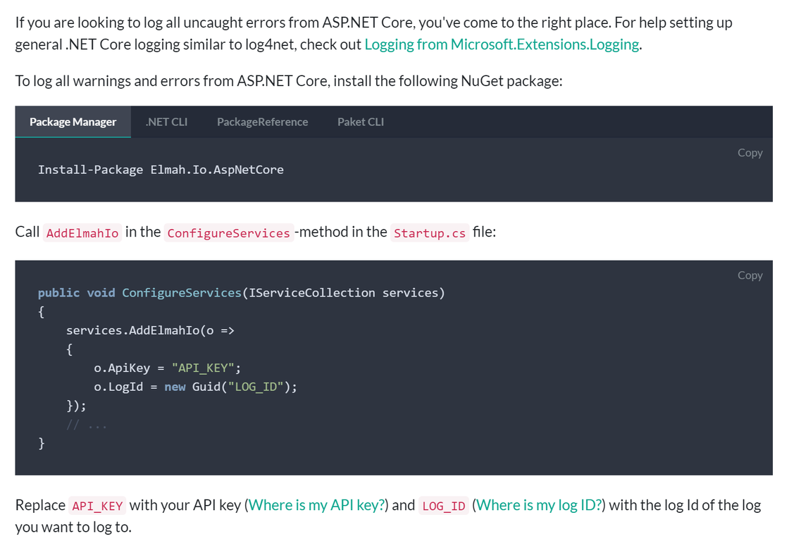Open the PackageReference tab
This screenshot has height=553, width=789.
[262, 122]
